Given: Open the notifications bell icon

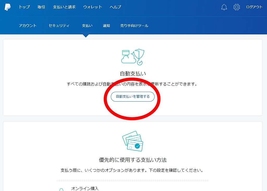Looking at the screenshot, I should pyautogui.click(x=224, y=7).
